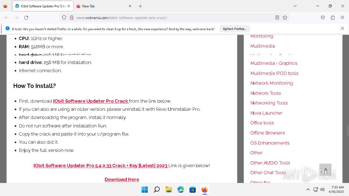The width and height of the screenshot is (349, 196).
Task: Bookmark this page with the star icon
Action: click(285, 17)
